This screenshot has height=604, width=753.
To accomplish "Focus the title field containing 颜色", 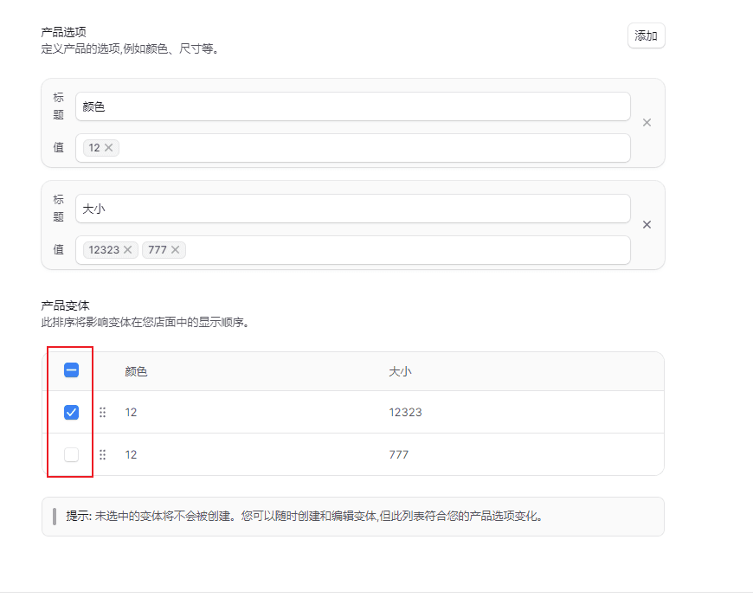I will [352, 106].
